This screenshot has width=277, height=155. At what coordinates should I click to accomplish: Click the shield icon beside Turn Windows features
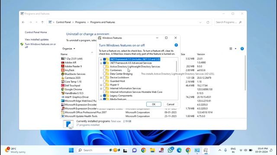click(x=22, y=44)
